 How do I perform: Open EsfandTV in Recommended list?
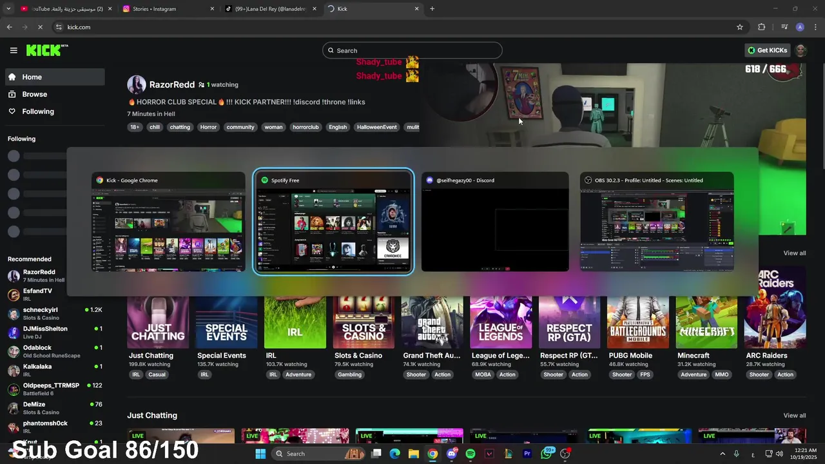54,295
